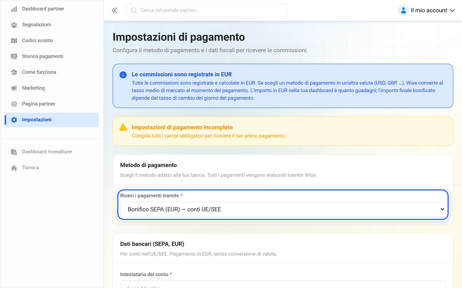The height and width of the screenshot is (288, 462).
Task: Click the Impostazioni di pagamento heading
Action: (x=179, y=37)
